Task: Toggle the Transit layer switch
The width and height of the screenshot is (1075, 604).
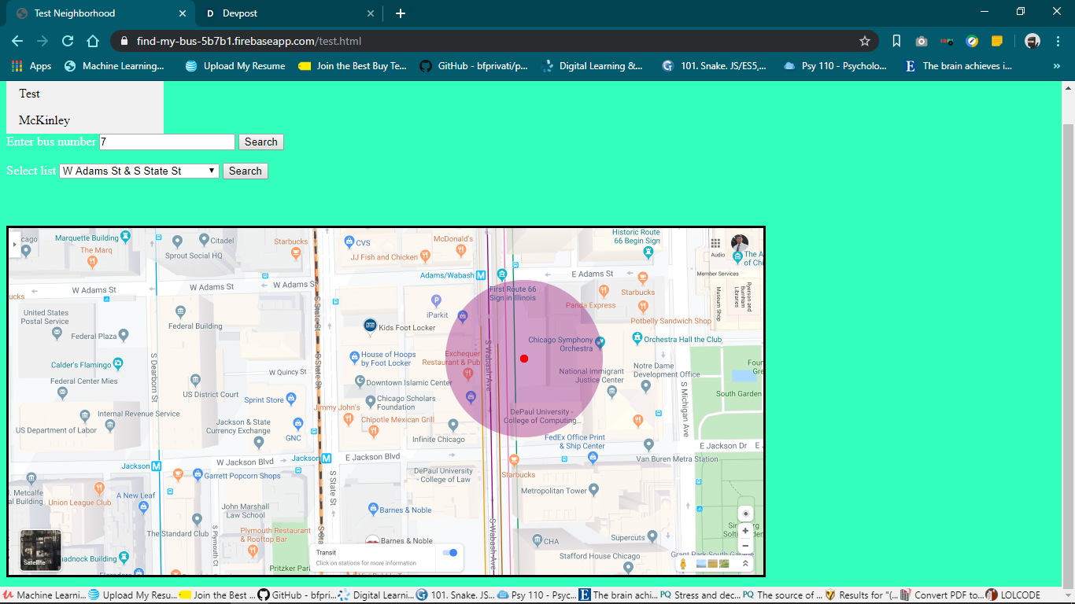Action: click(x=450, y=553)
